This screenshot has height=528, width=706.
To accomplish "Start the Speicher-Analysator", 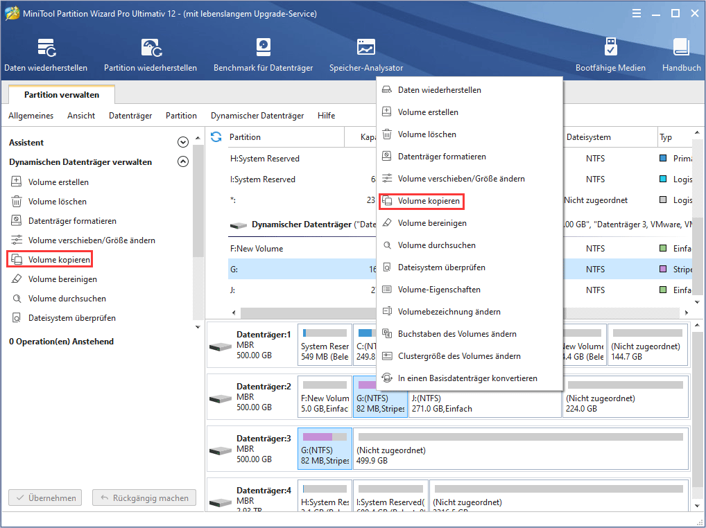I will tap(366, 55).
